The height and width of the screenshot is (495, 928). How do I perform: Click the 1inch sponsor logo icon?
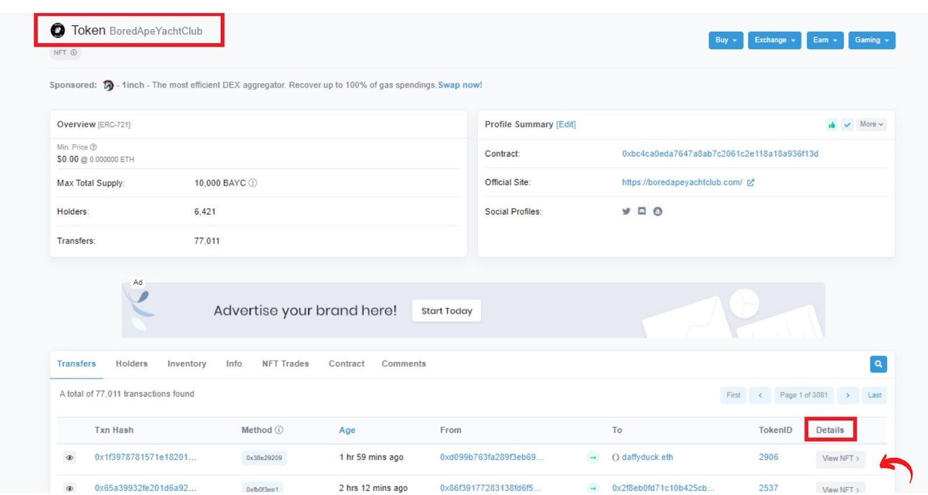[x=108, y=85]
